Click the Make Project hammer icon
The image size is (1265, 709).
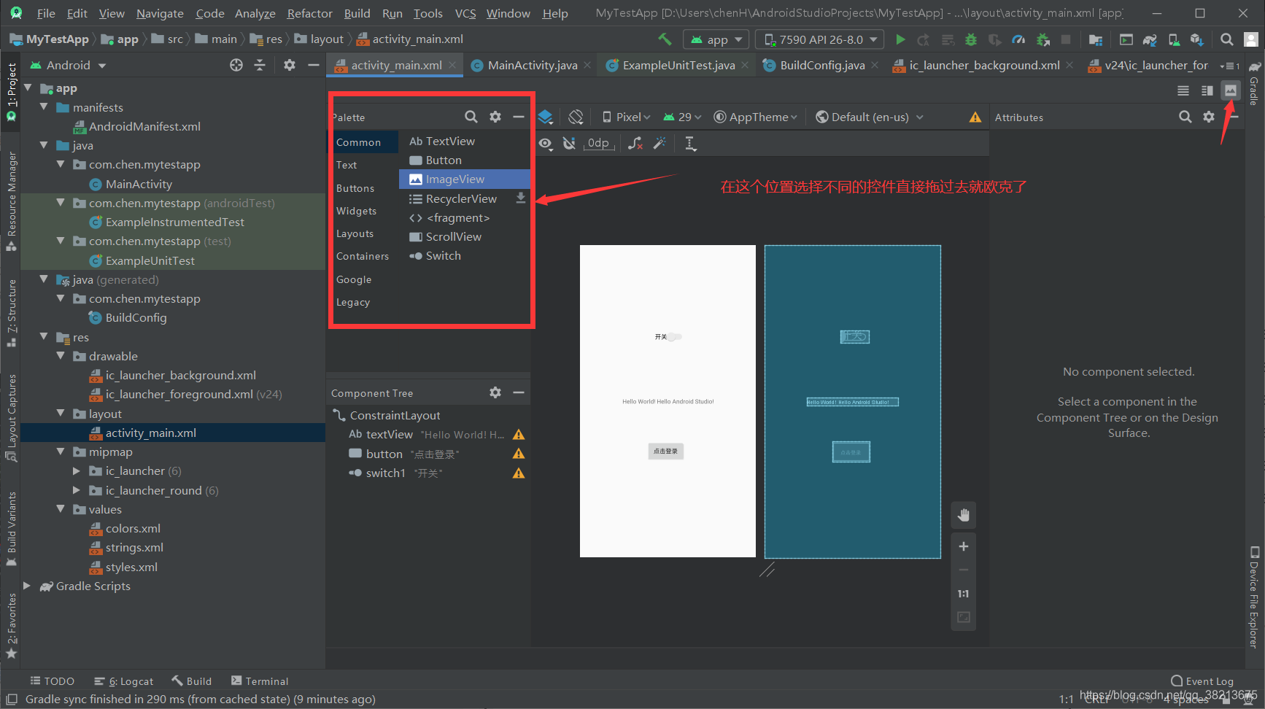click(x=665, y=39)
